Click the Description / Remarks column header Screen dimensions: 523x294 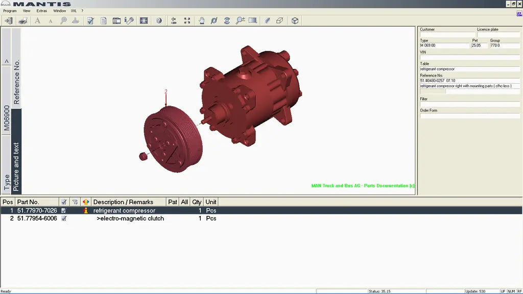pos(129,202)
